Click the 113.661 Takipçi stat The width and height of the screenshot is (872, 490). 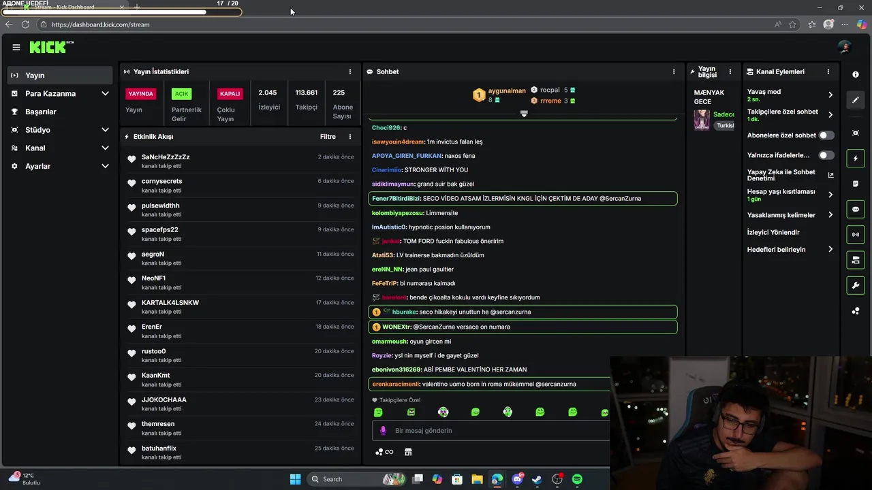[x=306, y=99]
